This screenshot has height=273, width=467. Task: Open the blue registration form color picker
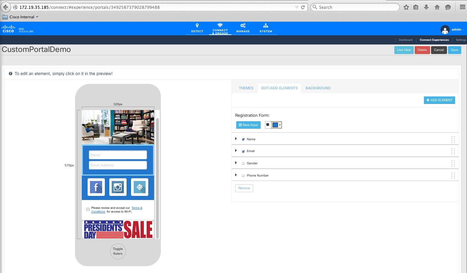click(x=277, y=125)
